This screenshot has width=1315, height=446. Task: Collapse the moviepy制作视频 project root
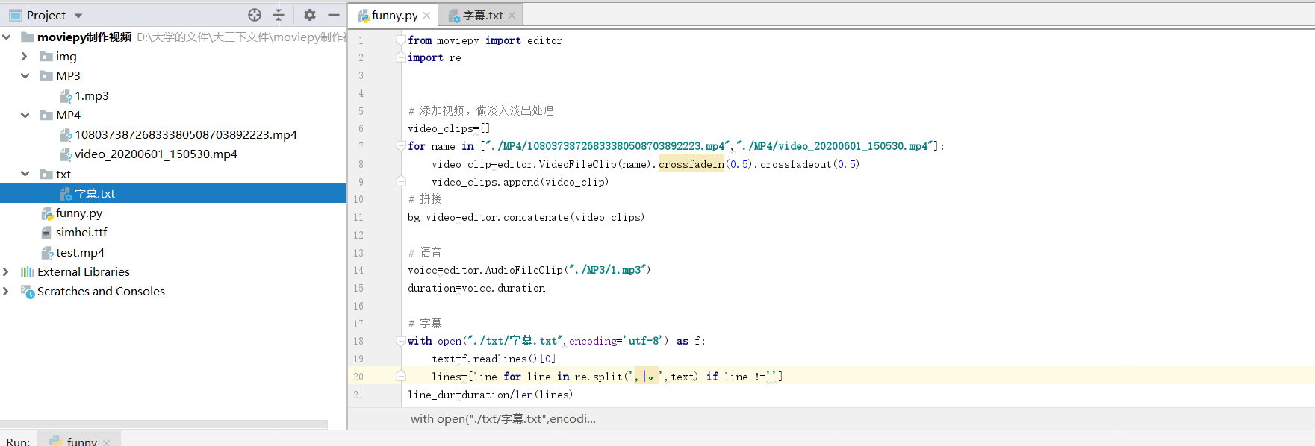click(7, 37)
